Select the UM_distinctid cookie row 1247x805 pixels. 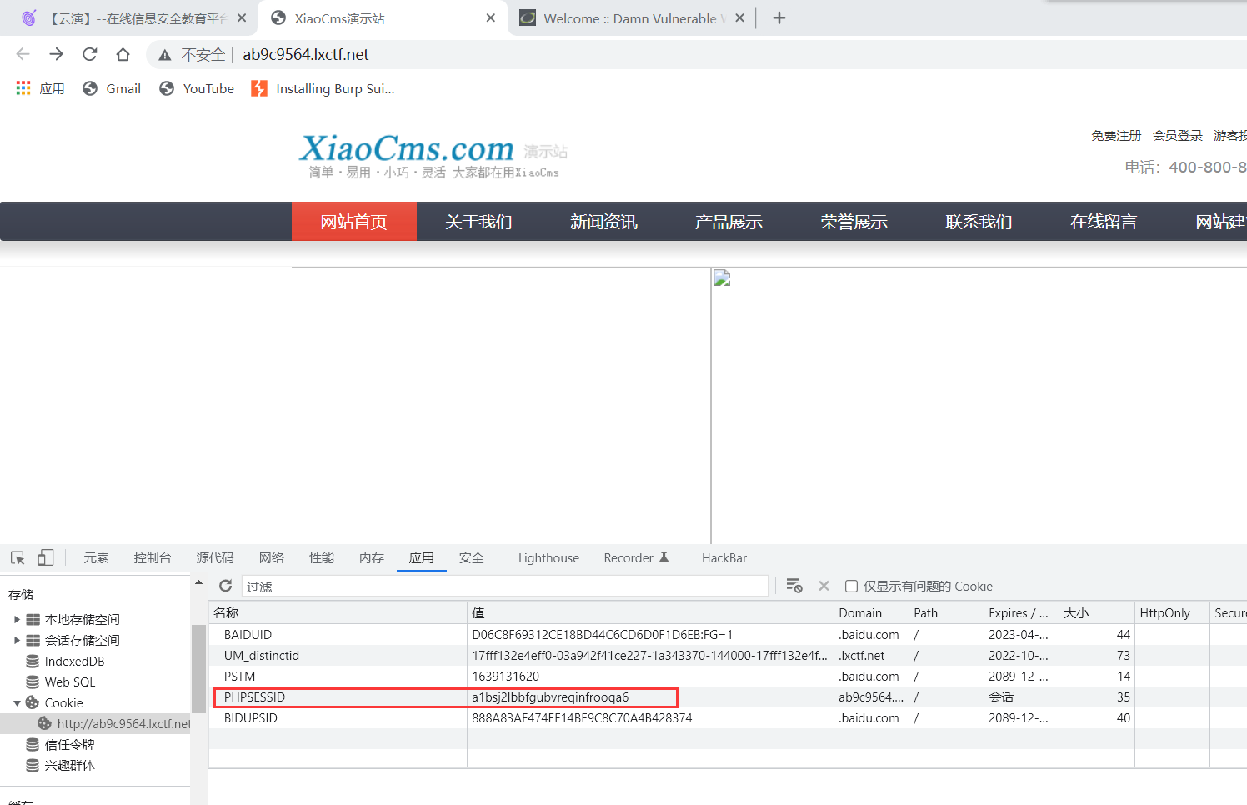728,656
